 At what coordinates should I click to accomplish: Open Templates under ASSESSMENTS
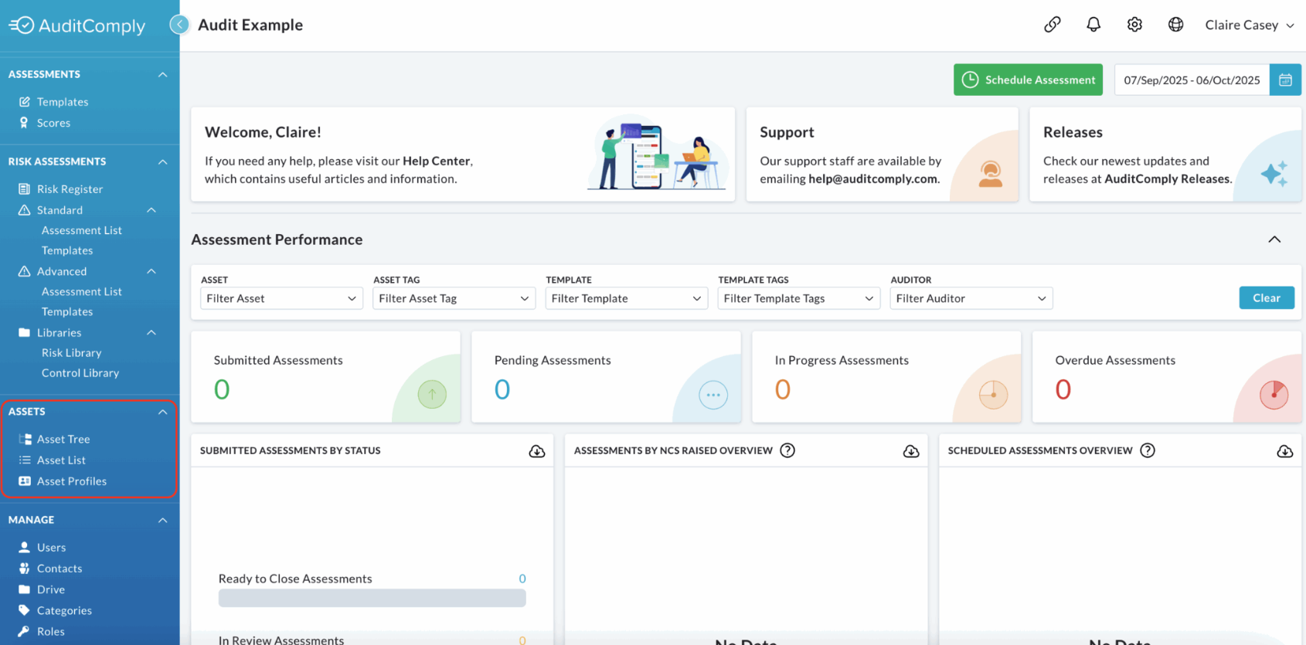click(63, 102)
